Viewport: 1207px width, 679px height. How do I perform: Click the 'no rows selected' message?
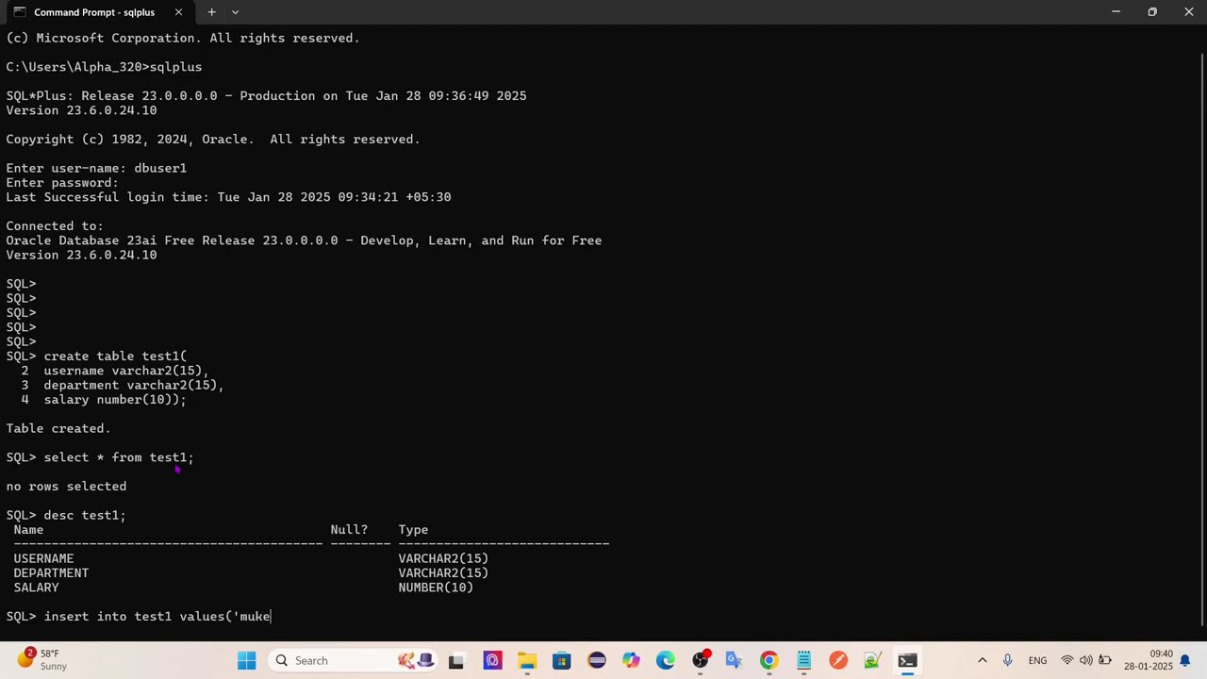coord(66,486)
